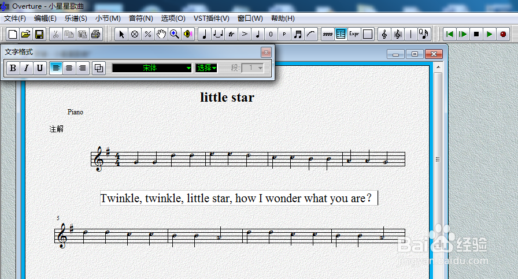
Task: Open the 宋体 font dropdown
Action: [151, 68]
